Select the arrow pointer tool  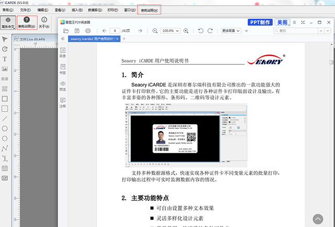[x=5, y=39]
